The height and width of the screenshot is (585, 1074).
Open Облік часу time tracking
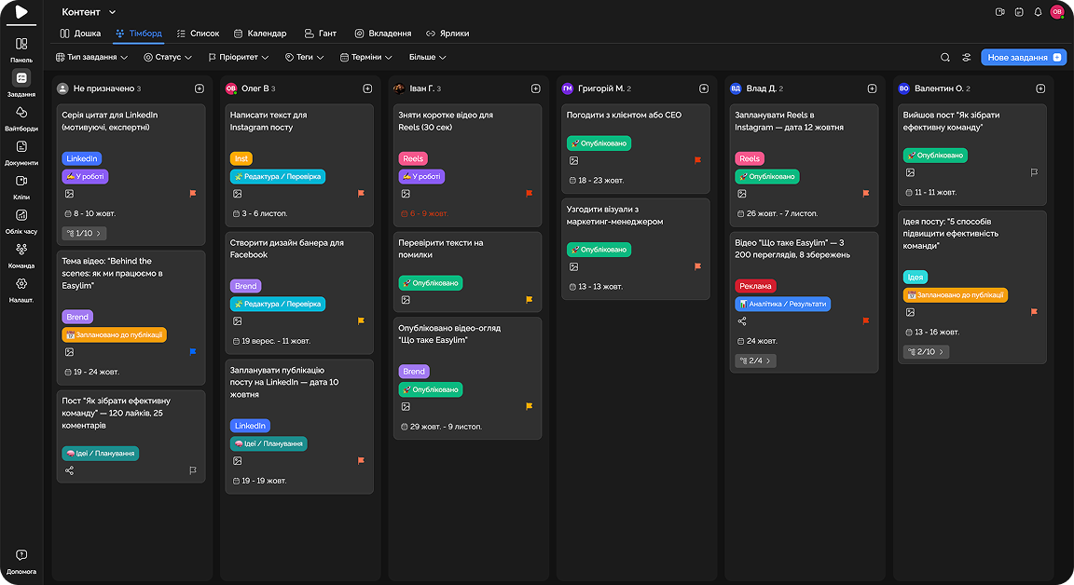21,219
